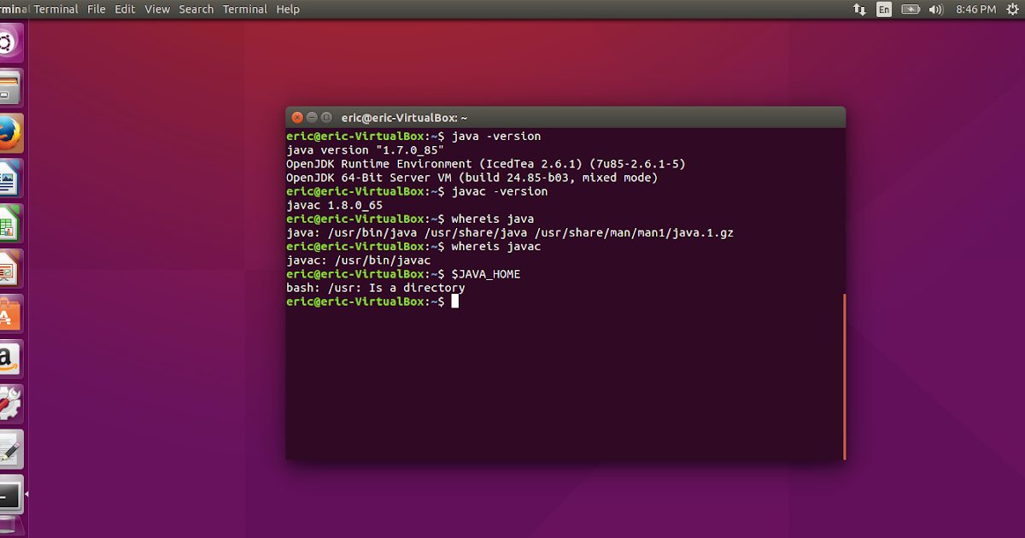1025x538 pixels.
Task: Open network connections indicator in top panel
Action: (x=859, y=9)
